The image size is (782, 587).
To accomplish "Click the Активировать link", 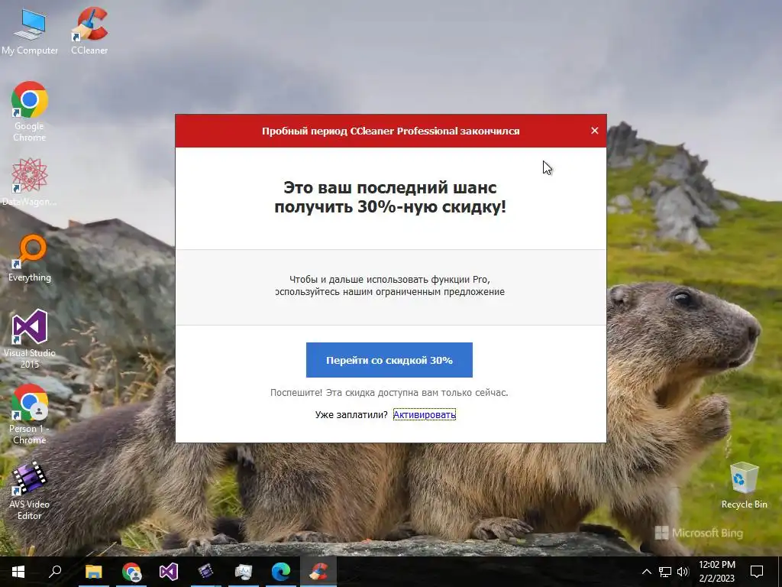I will [x=425, y=415].
